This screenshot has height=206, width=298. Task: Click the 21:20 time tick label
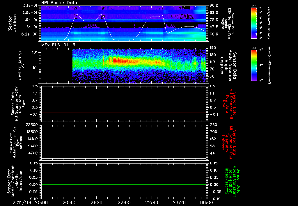[96, 202]
